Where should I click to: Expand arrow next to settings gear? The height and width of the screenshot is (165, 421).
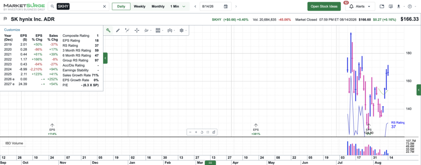click(186, 30)
